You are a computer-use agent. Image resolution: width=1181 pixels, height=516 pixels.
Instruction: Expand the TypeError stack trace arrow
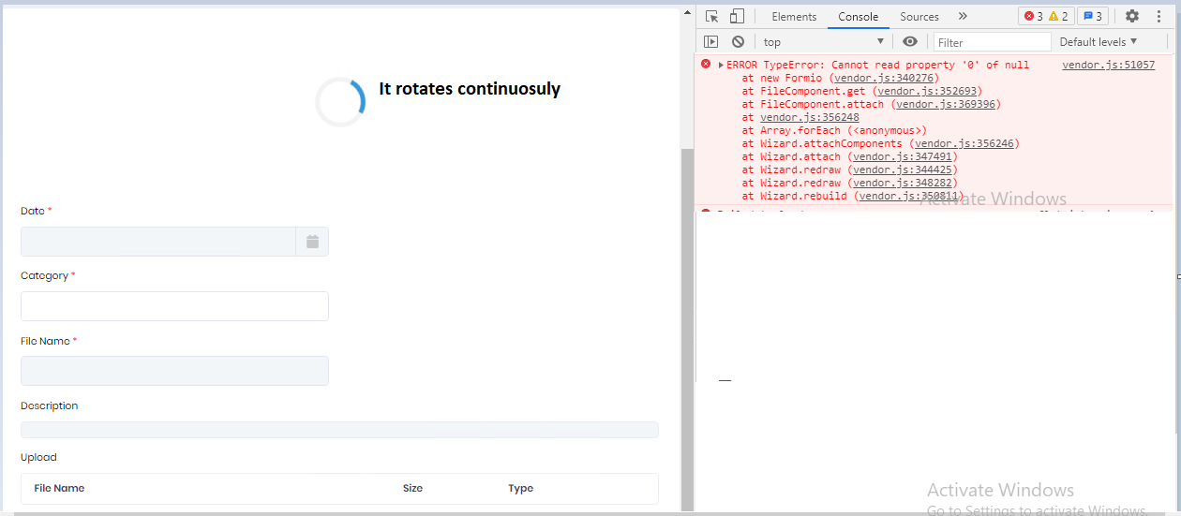click(x=721, y=66)
